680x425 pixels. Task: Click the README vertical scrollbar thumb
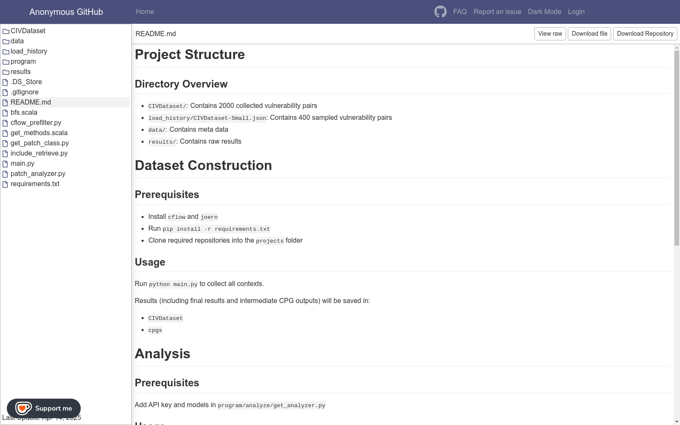point(677,148)
